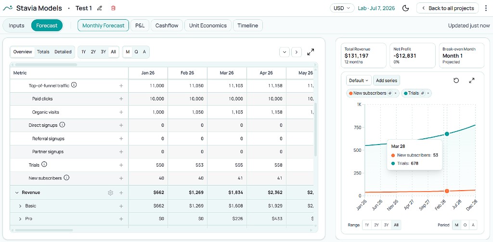
Task: Expand the Pro revenue row
Action: (20, 219)
